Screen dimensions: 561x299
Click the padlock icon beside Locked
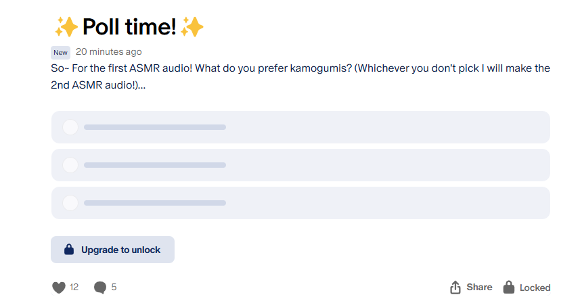pyautogui.click(x=508, y=287)
